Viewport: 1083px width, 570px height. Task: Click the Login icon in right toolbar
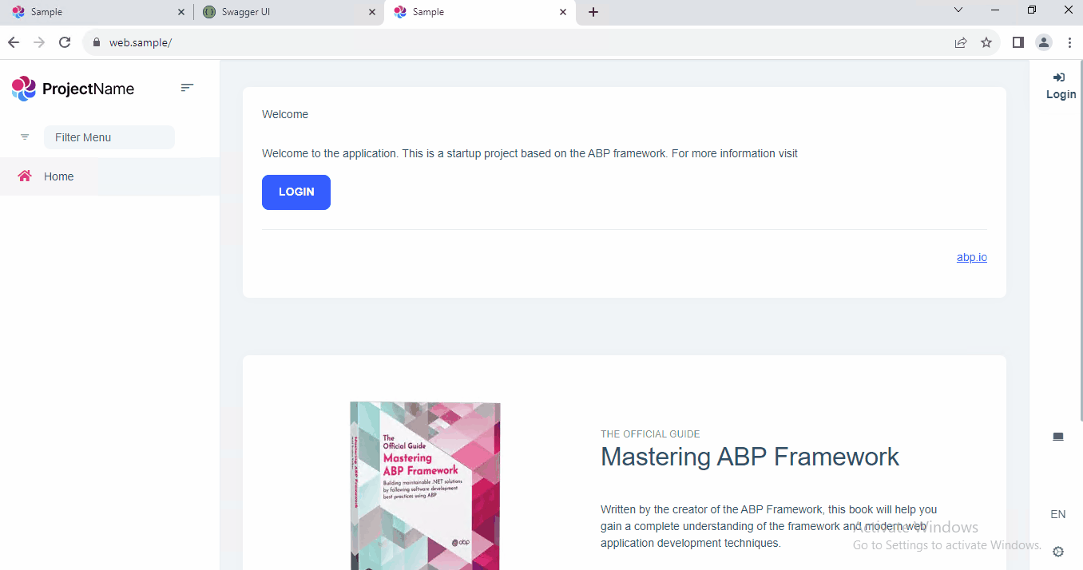pyautogui.click(x=1059, y=77)
